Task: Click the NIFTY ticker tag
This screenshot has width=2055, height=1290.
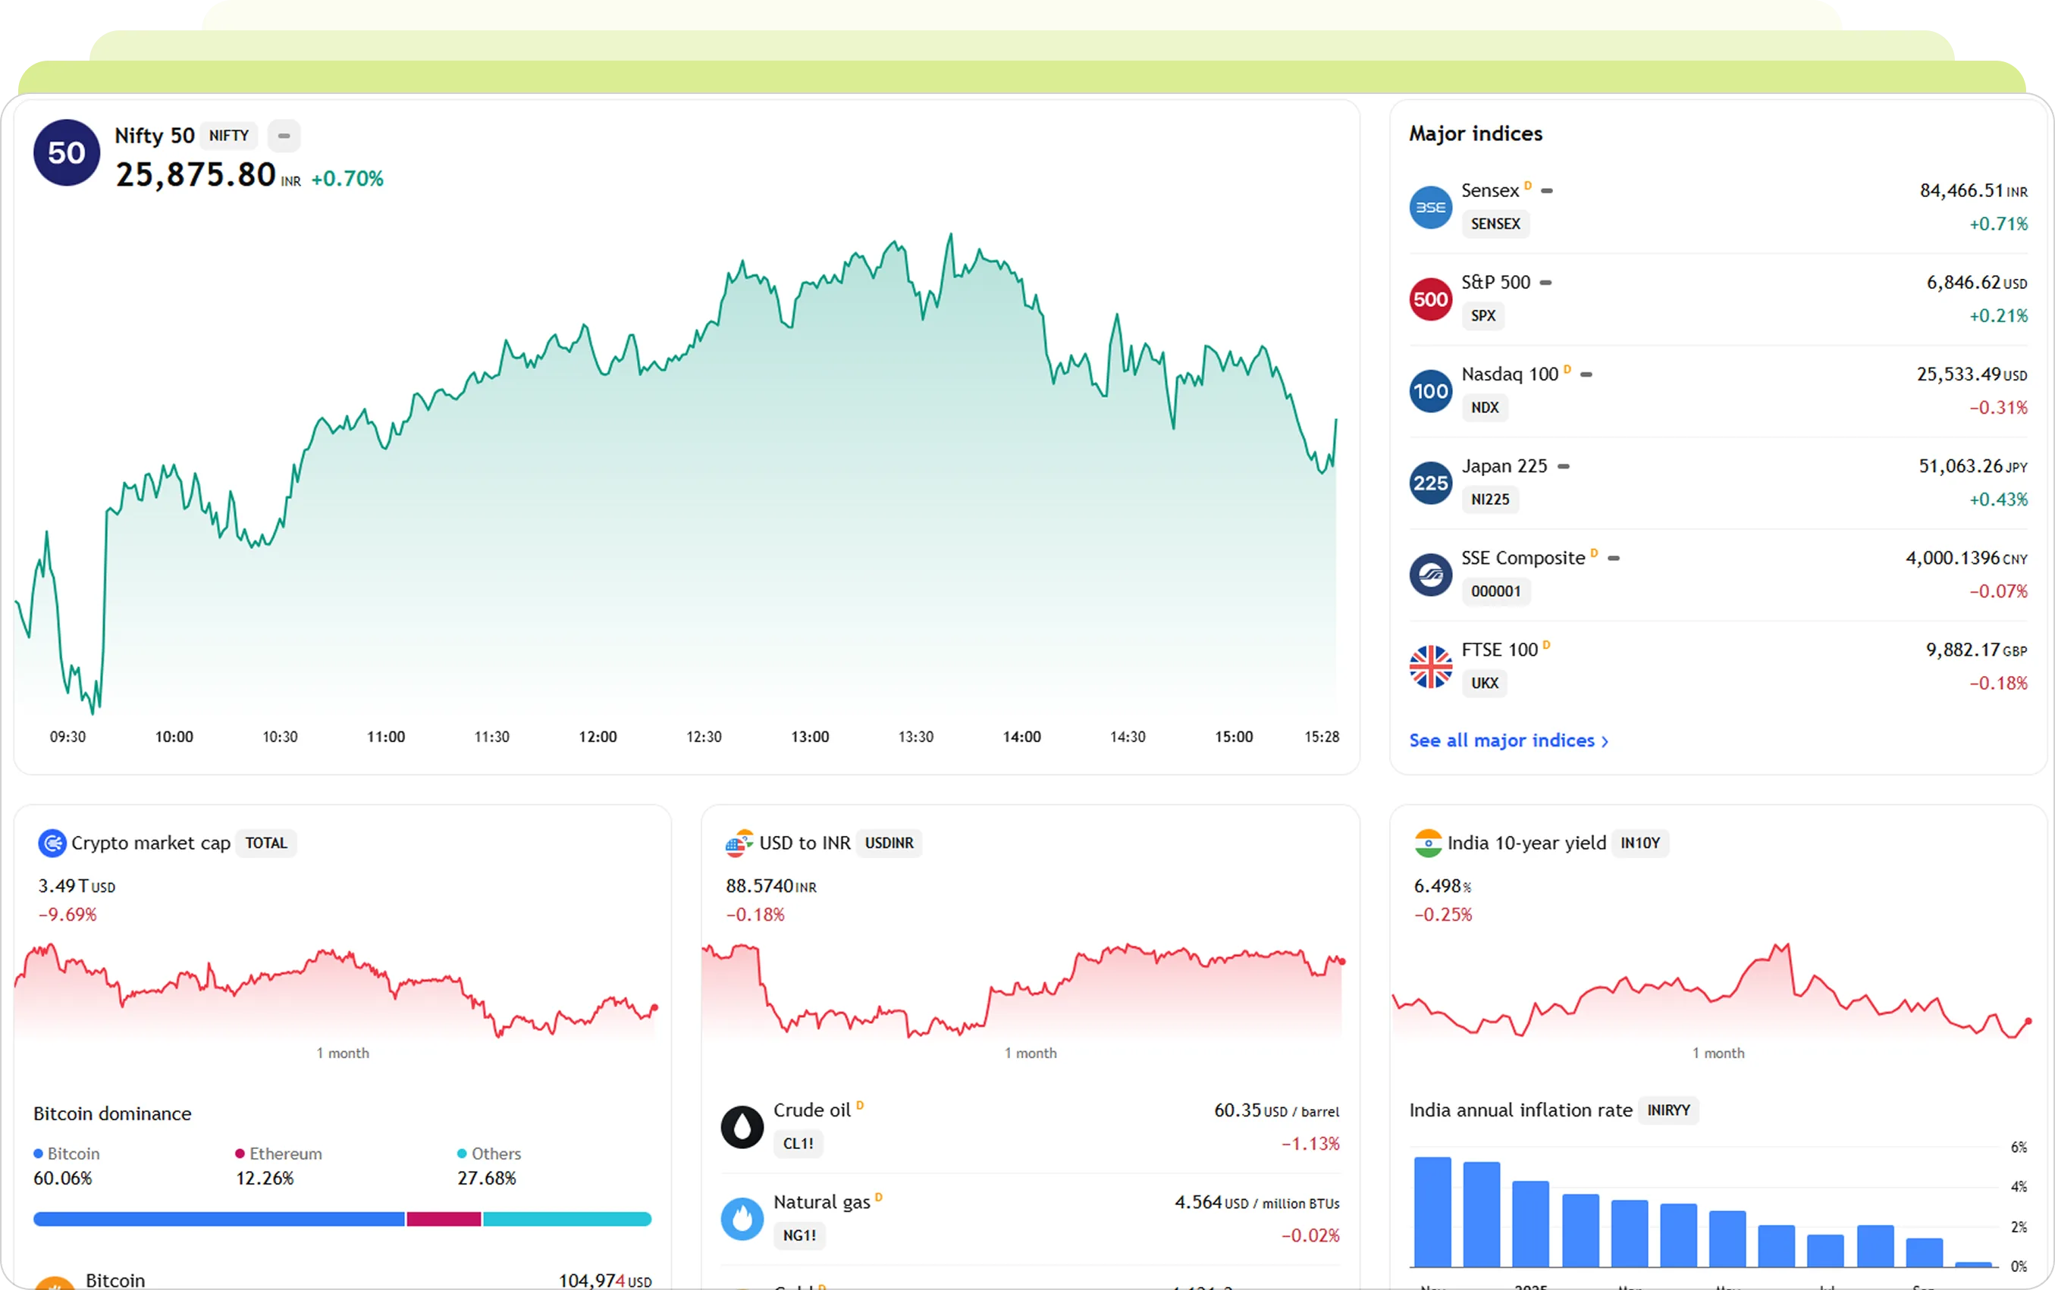Action: [x=229, y=136]
